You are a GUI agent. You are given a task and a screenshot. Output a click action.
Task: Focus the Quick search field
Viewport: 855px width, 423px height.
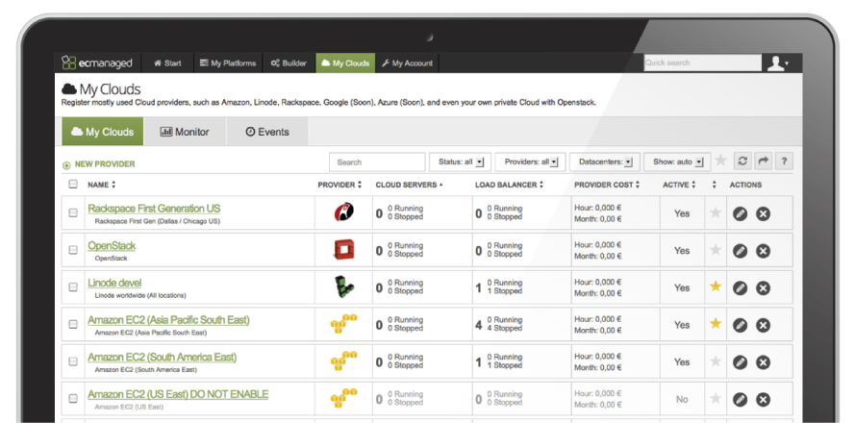[x=703, y=62]
